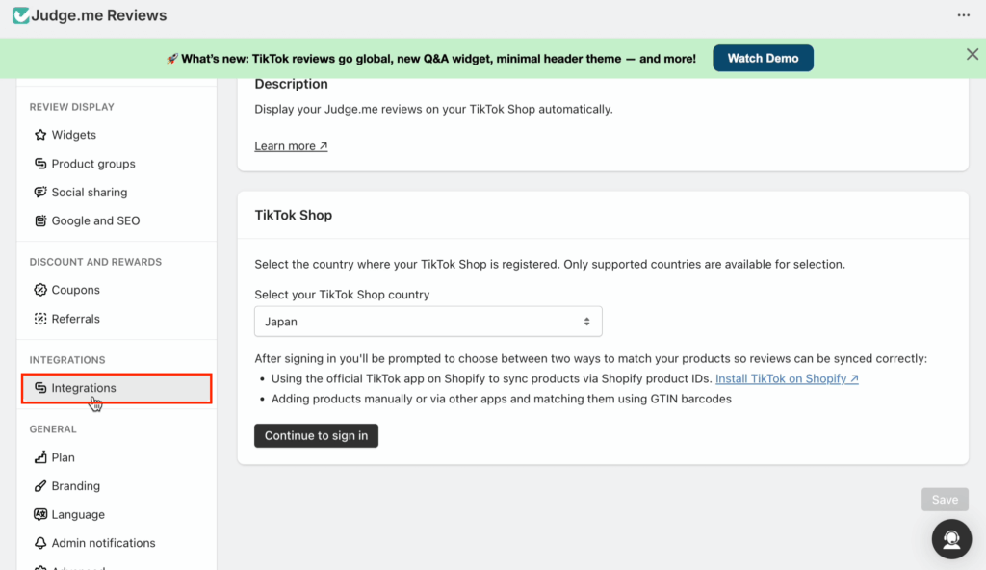Open the TikTok Shop country dropdown
Screen dimensions: 986x570
(x=428, y=322)
